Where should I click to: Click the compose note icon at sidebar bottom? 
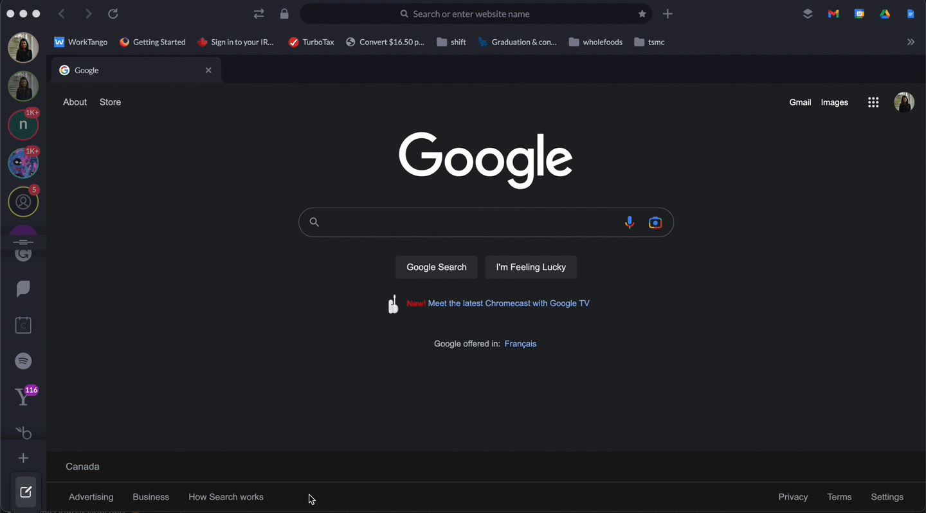coord(26,492)
